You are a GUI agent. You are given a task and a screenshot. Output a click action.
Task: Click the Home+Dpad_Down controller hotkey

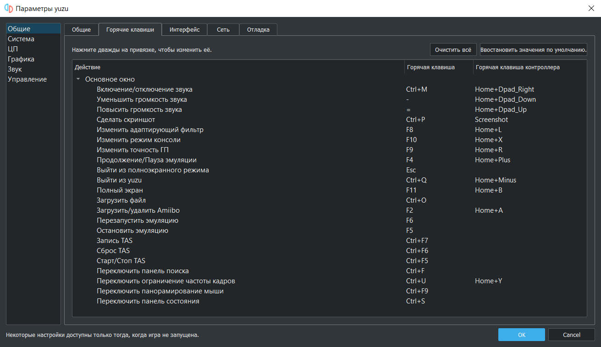pyautogui.click(x=506, y=99)
